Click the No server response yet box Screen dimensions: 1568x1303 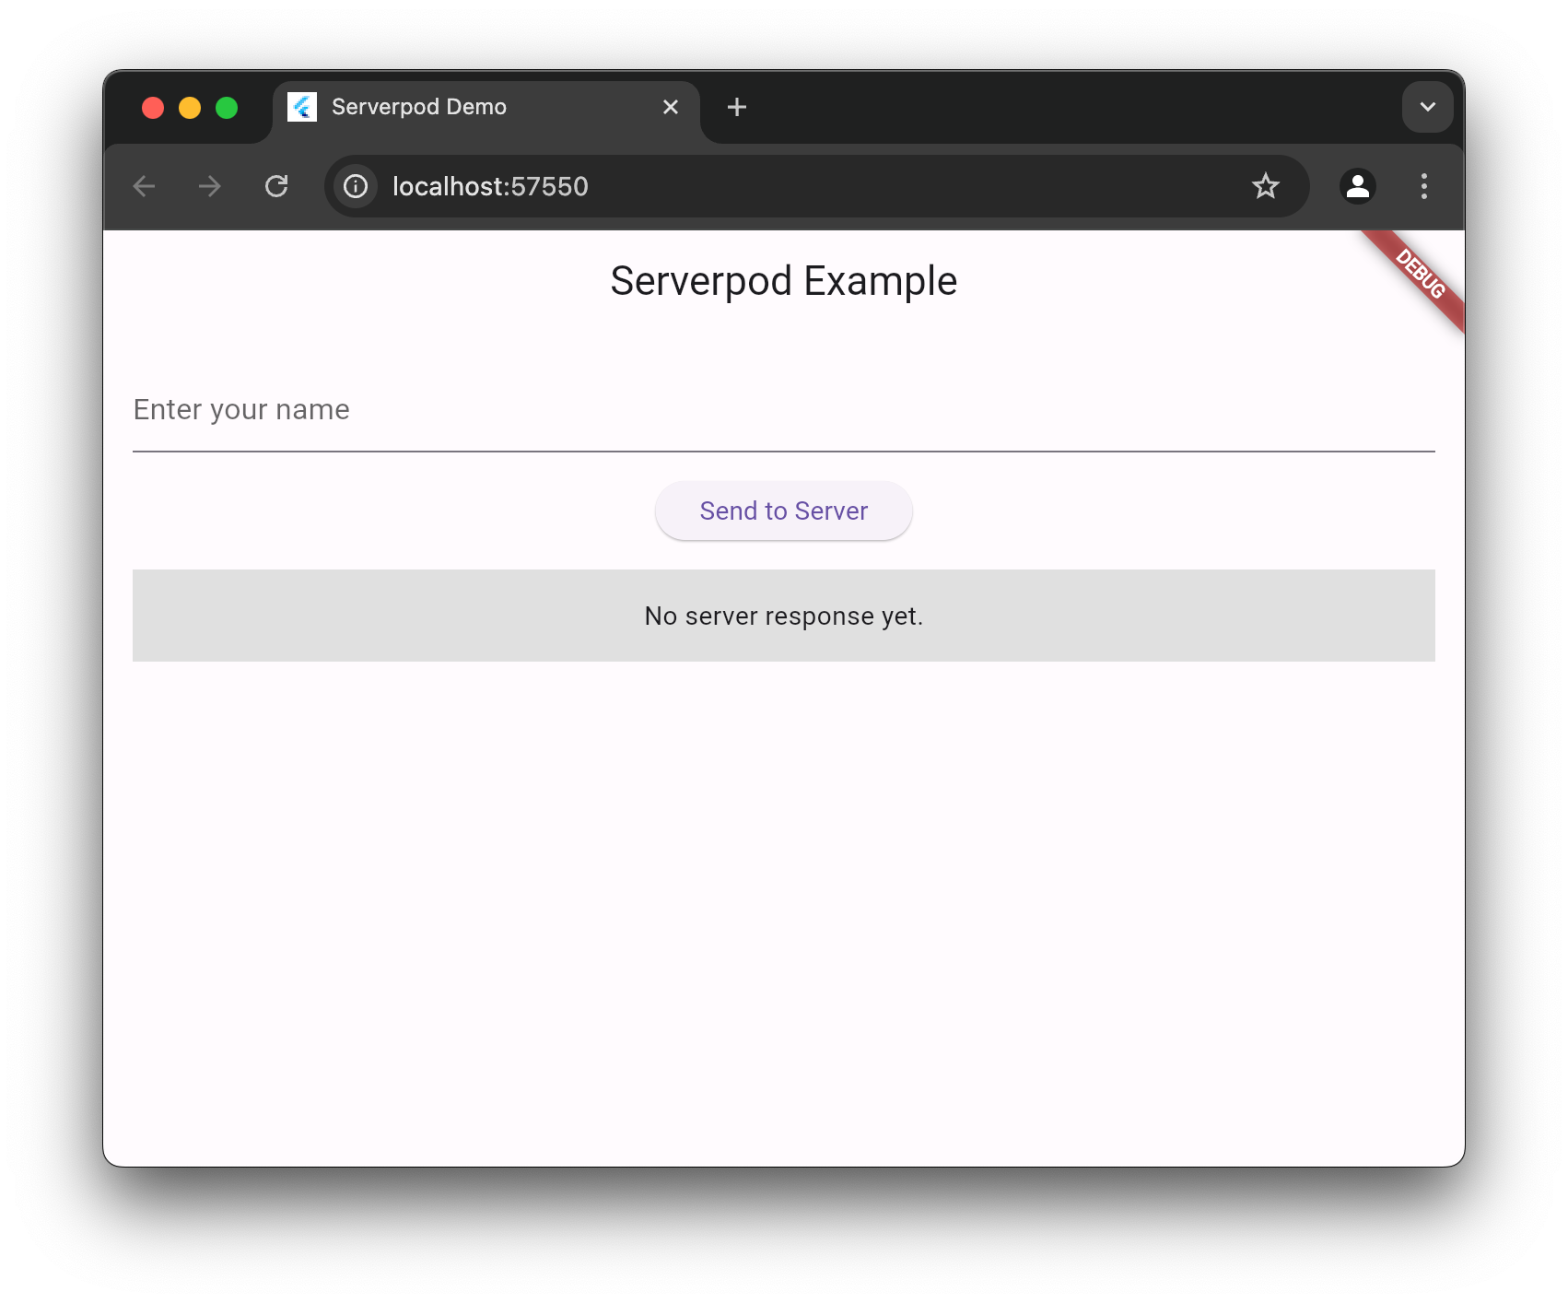(x=783, y=616)
